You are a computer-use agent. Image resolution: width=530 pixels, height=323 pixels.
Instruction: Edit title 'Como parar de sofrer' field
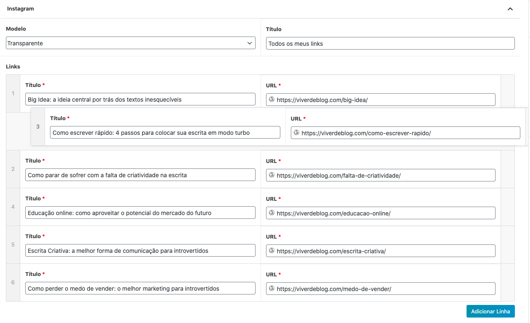coord(140,175)
